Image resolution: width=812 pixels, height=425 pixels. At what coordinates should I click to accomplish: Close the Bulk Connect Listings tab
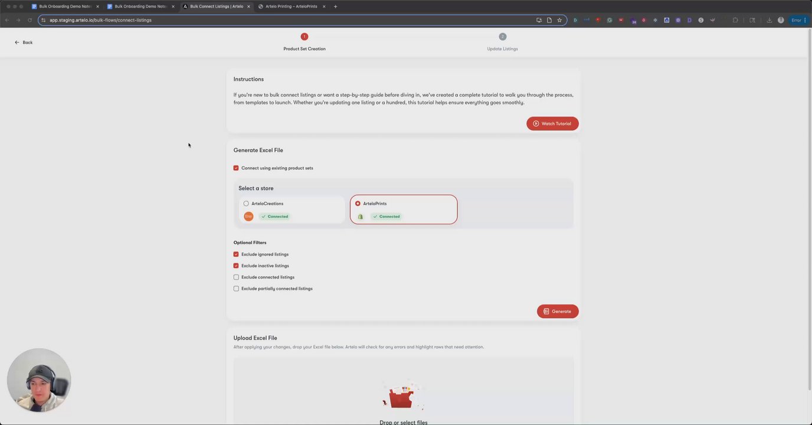[248, 6]
